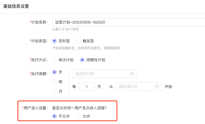Click the hint 计划类型确定后，后续将无法更改
205x124 pixels.
coord(86,48)
